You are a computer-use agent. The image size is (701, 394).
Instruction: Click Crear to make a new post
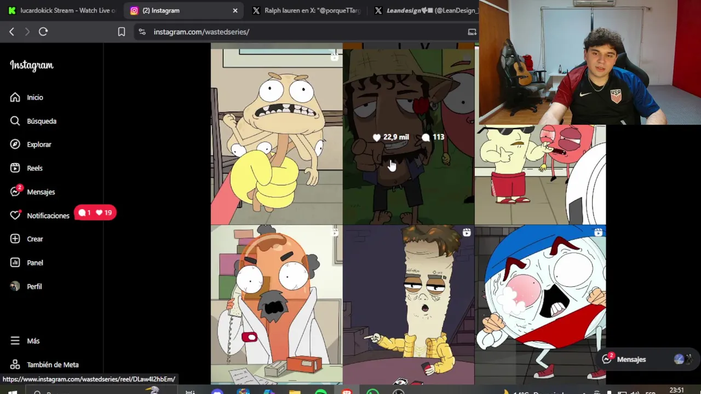click(26, 239)
